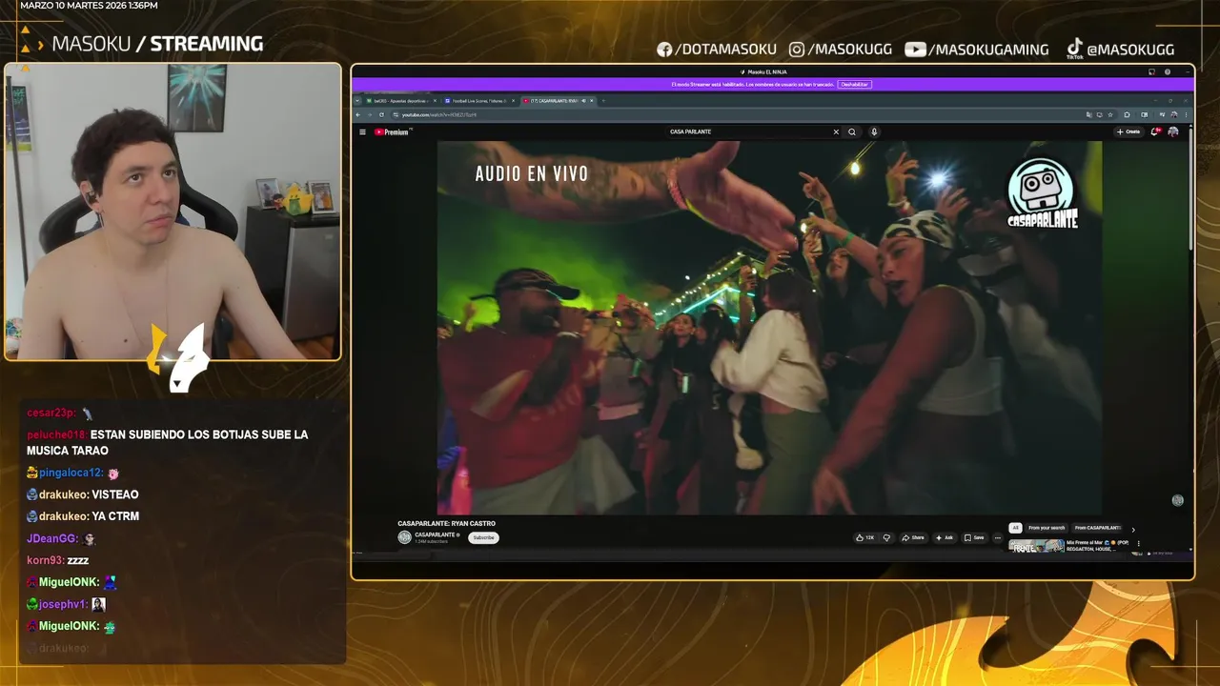Click the @MASOKUGG TikTok handle
This screenshot has height=686, width=1220.
tap(1120, 49)
